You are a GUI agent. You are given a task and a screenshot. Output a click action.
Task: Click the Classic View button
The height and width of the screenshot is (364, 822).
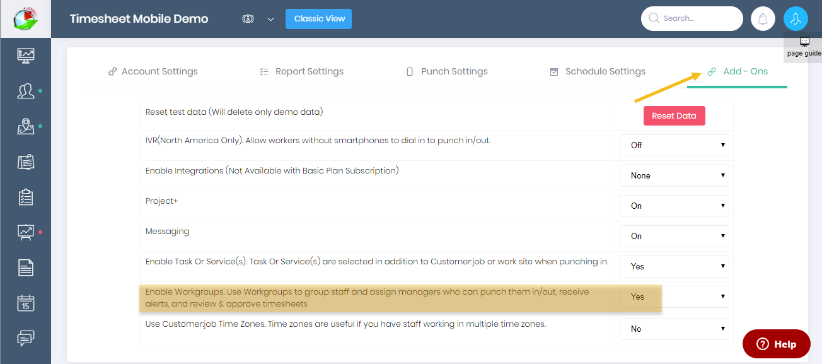[x=318, y=19]
